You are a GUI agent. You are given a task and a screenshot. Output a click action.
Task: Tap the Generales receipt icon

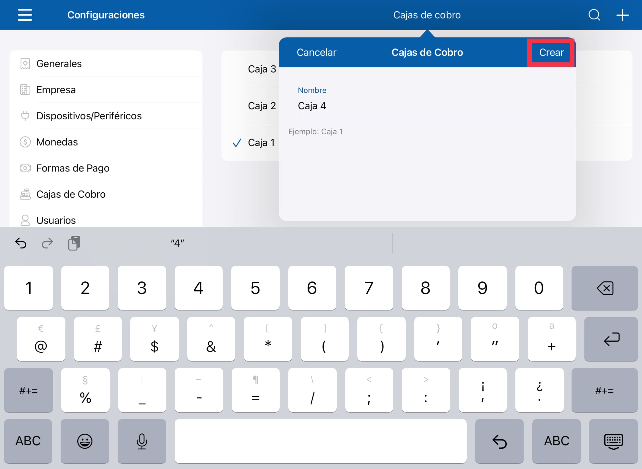[25, 64]
